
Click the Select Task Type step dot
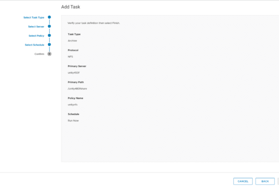click(x=49, y=17)
